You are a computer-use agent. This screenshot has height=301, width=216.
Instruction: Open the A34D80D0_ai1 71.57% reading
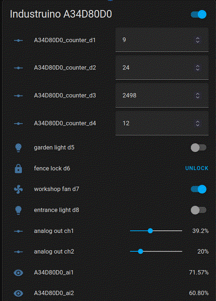pyautogui.click(x=199, y=273)
